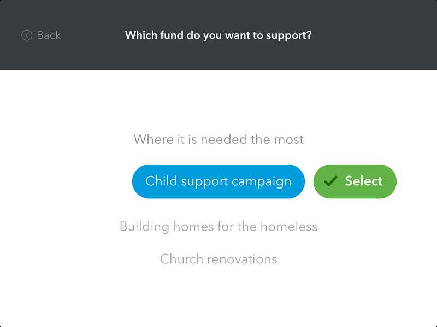The height and width of the screenshot is (327, 437).
Task: Click the white content area below the list
Action: [218, 297]
